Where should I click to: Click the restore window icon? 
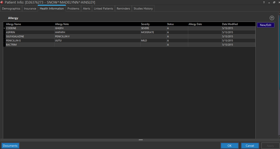point(274,2)
